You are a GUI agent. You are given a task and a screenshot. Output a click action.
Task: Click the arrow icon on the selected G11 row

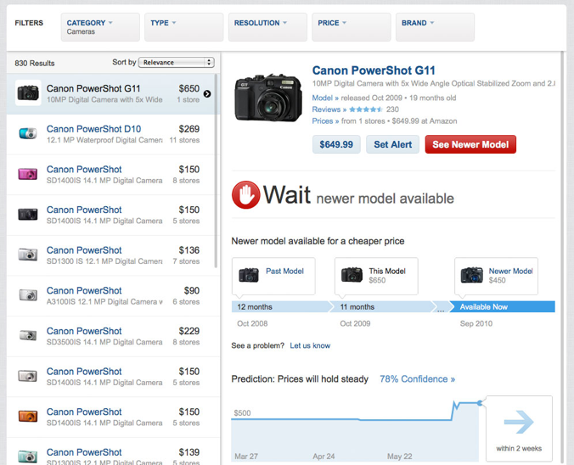207,94
